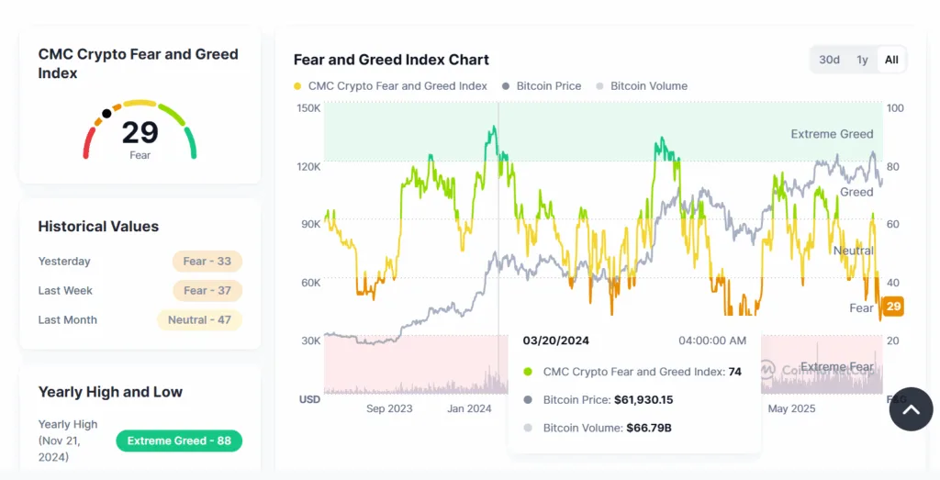Click the "Extreme Greed - 88" yearly high badge
The width and height of the screenshot is (940, 480).
[179, 441]
